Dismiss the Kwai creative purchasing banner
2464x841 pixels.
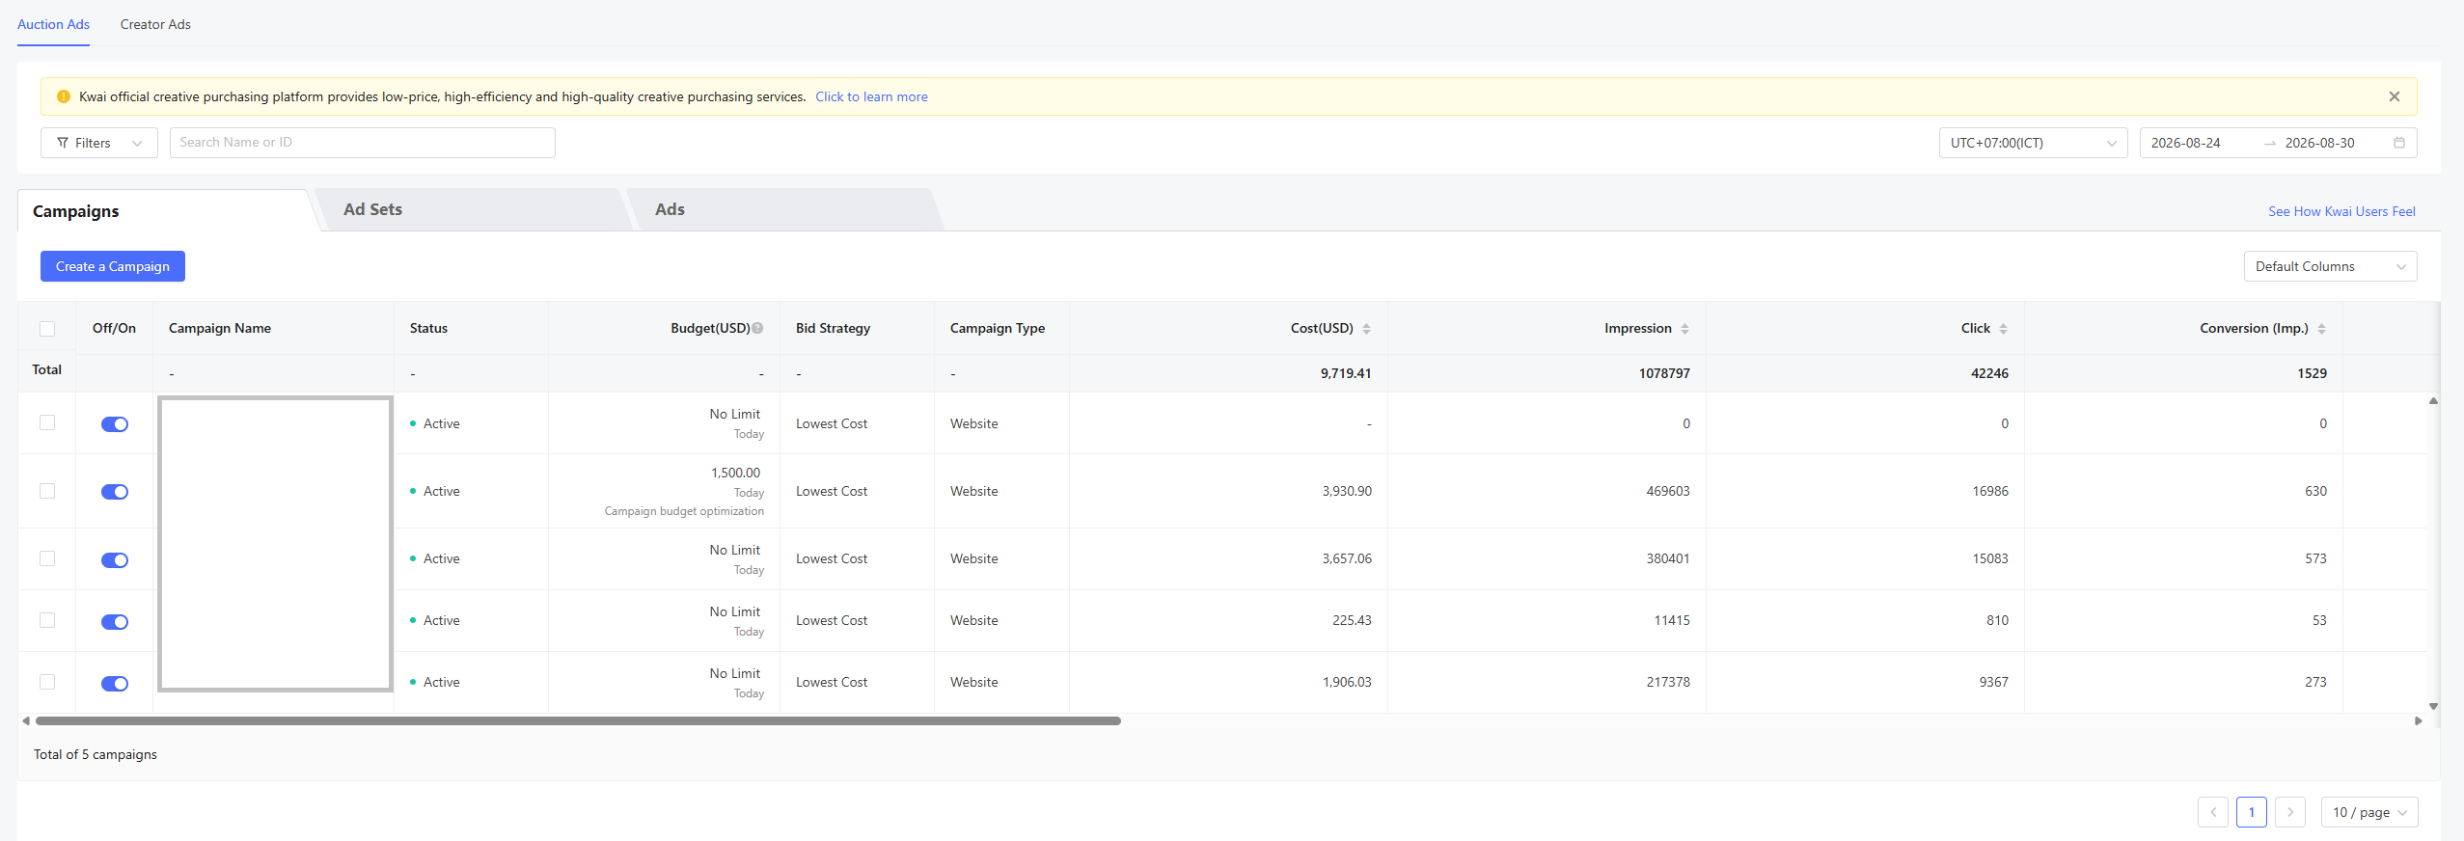pos(2394,96)
